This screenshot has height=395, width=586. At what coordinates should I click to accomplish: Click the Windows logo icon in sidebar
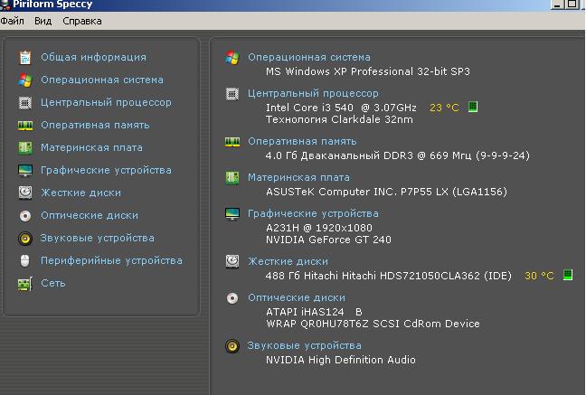pos(24,80)
